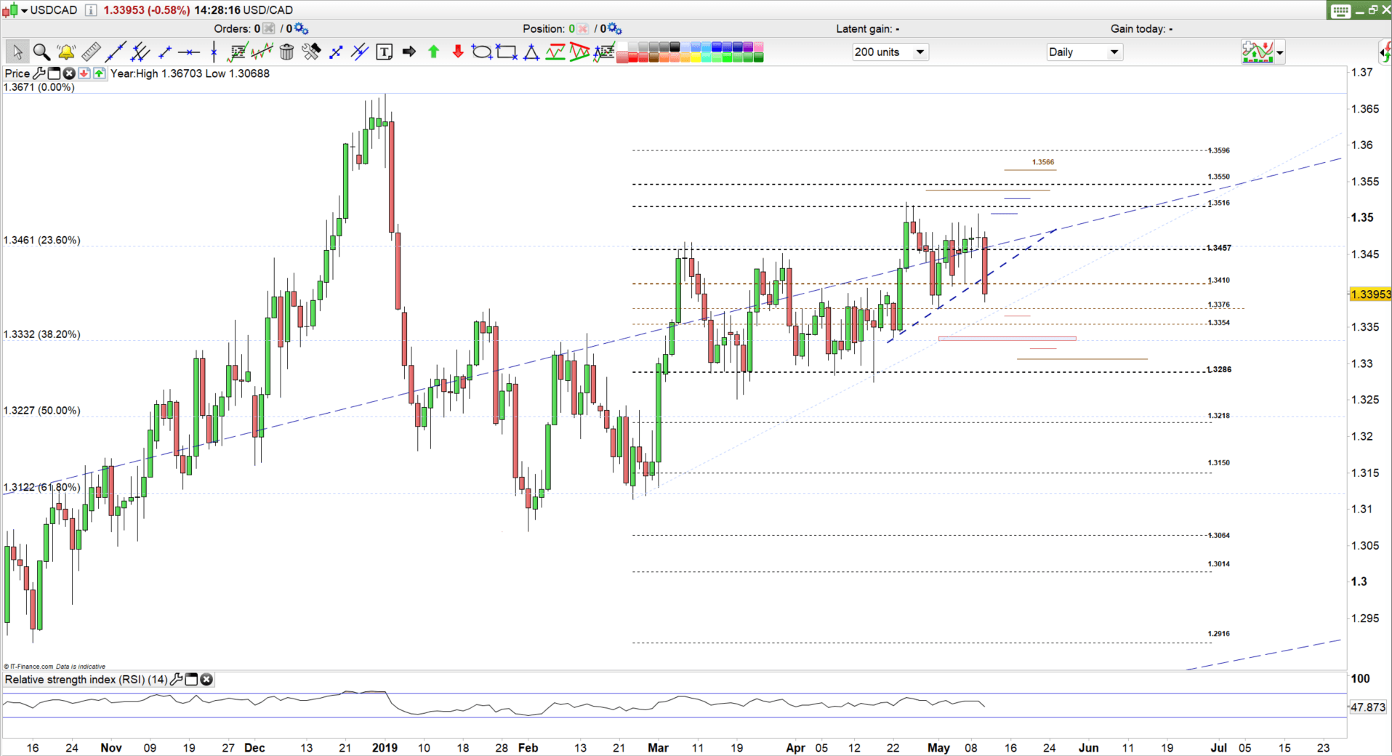This screenshot has height=756, width=1392.
Task: Pick the black color swatch
Action: (674, 47)
